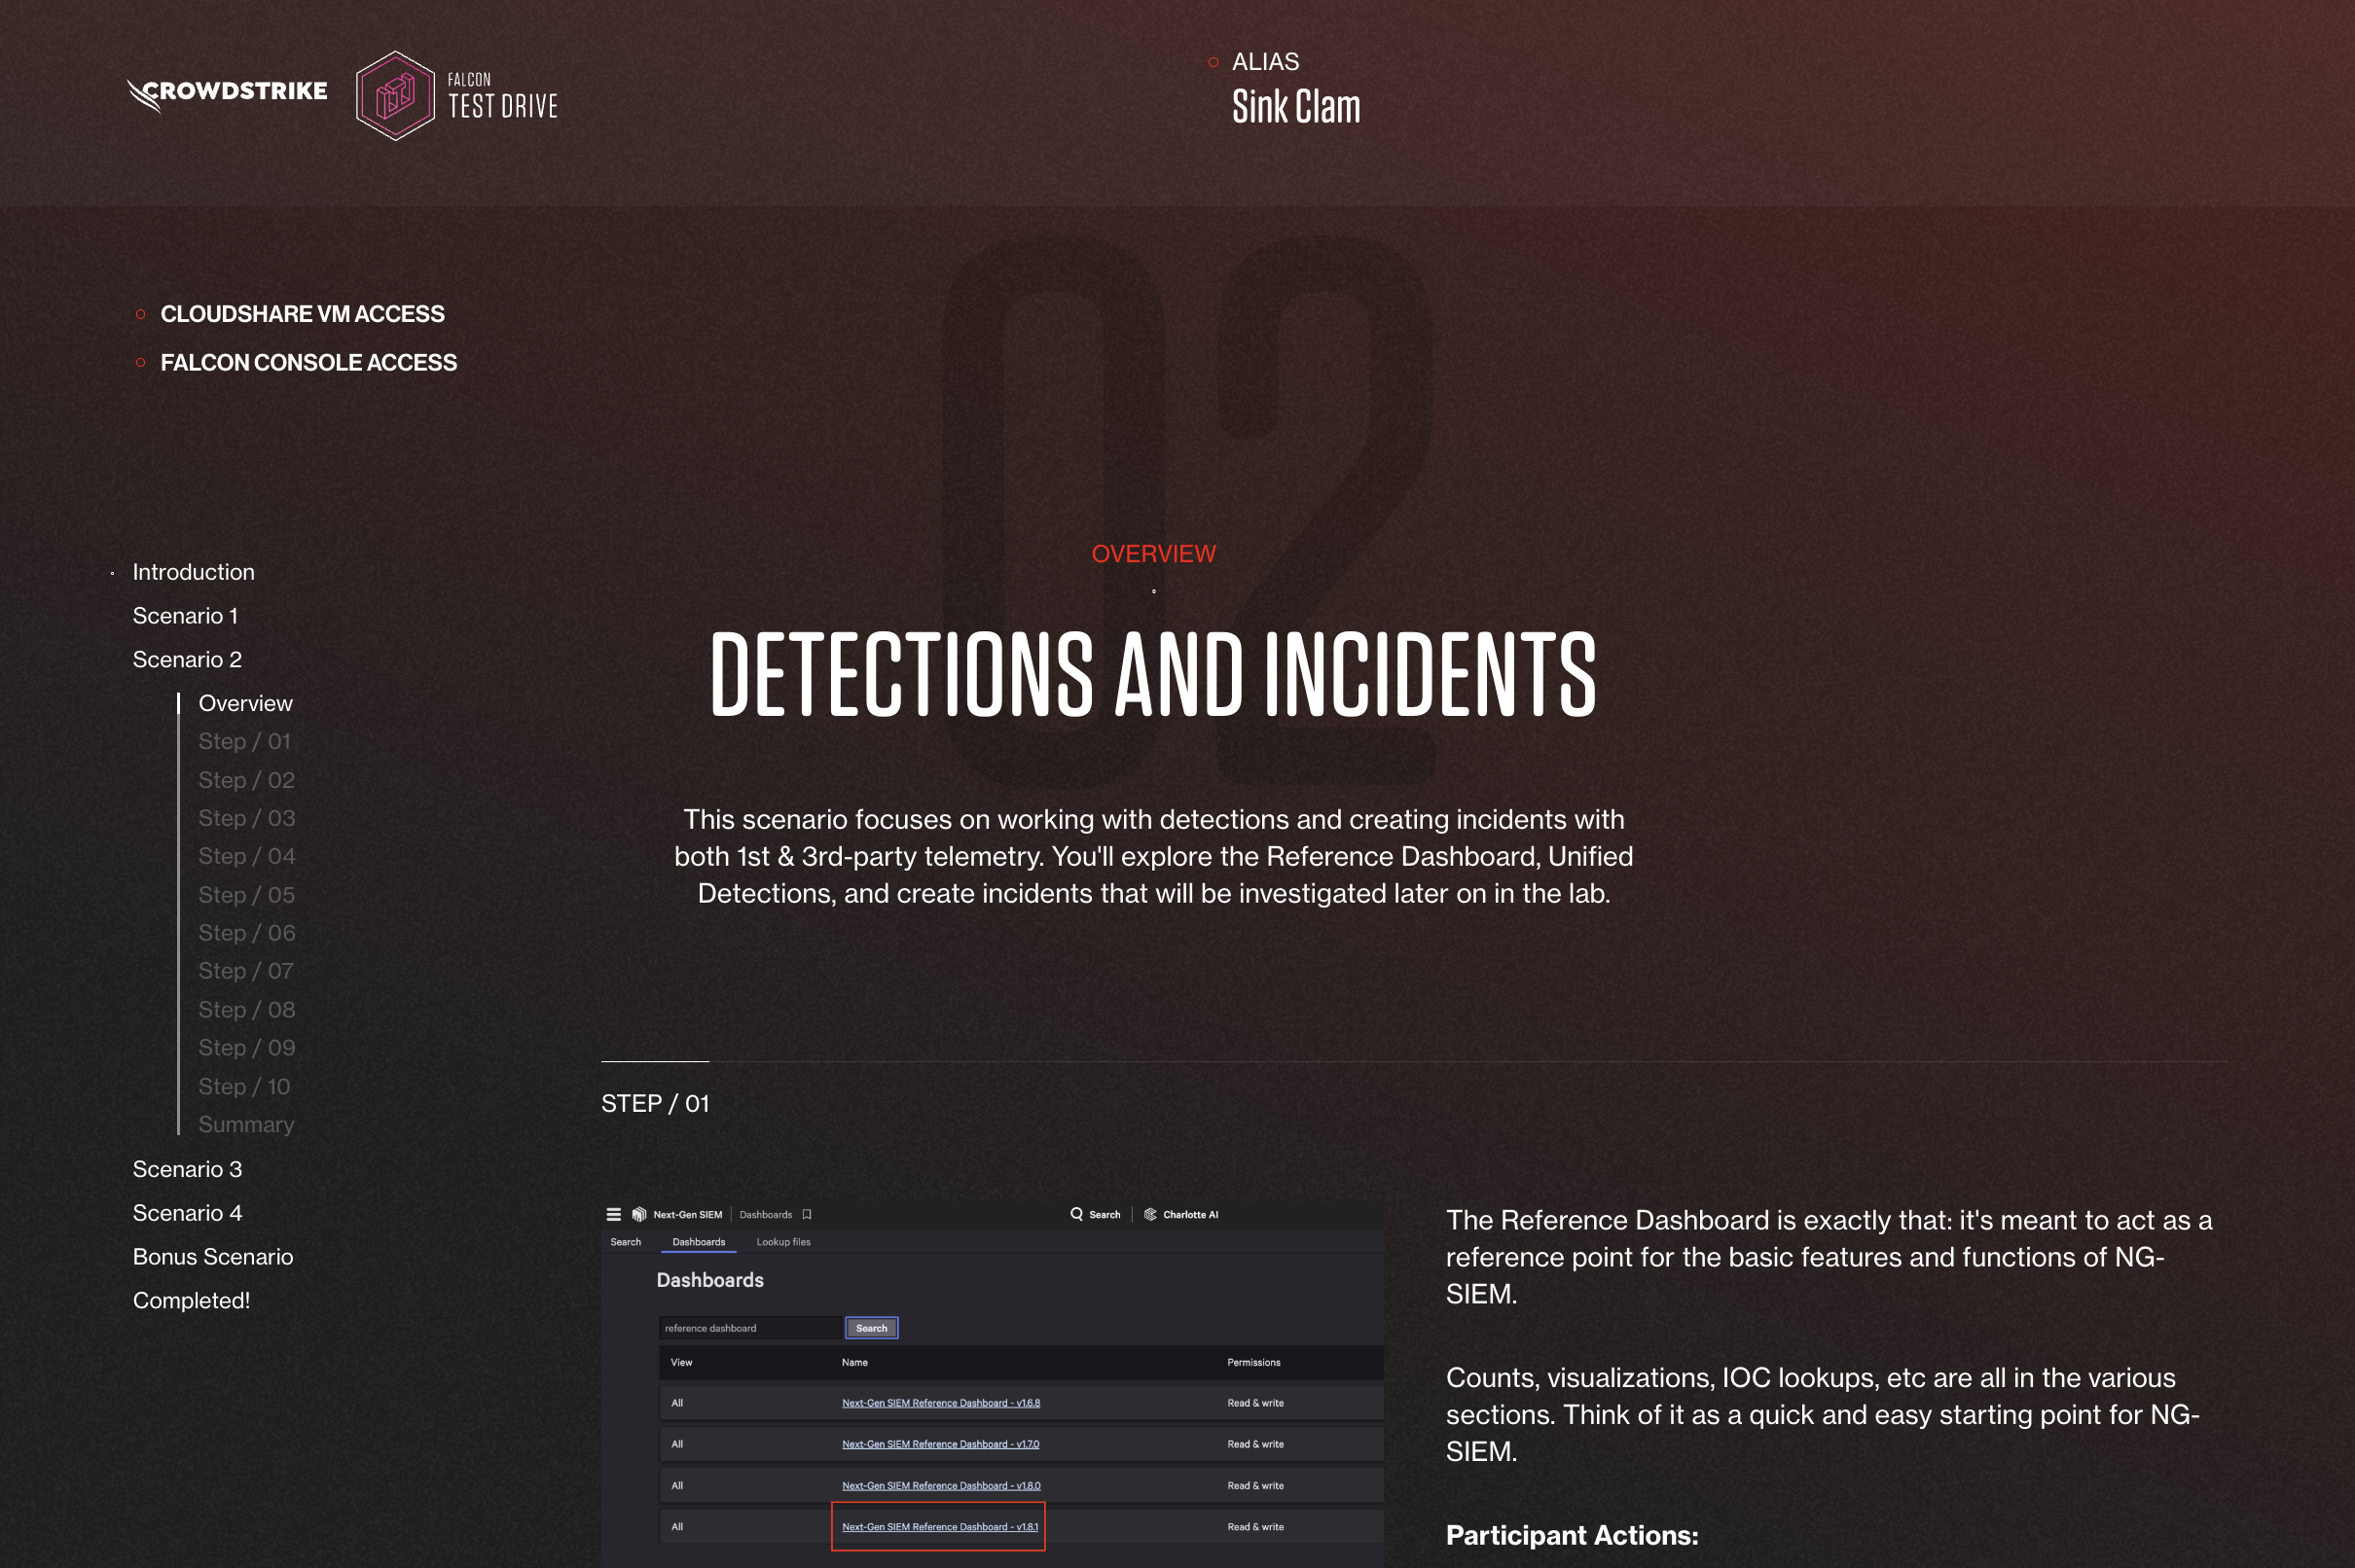Open CloudShare VM Access
2355x1568 pixels.
(x=302, y=314)
